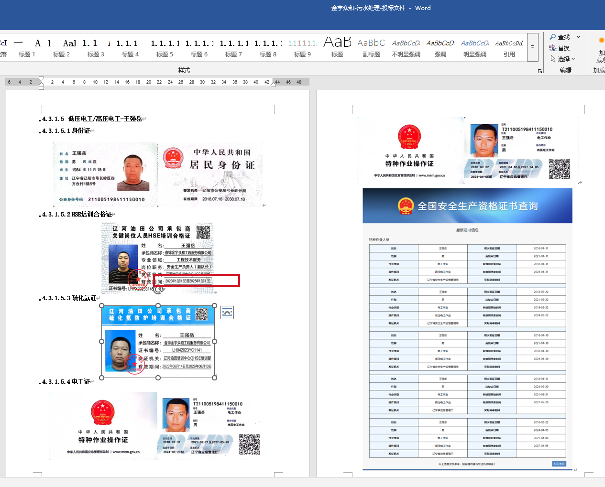Apply the 标题 5 heading style
The width and height of the screenshot is (605, 487).
click(165, 48)
